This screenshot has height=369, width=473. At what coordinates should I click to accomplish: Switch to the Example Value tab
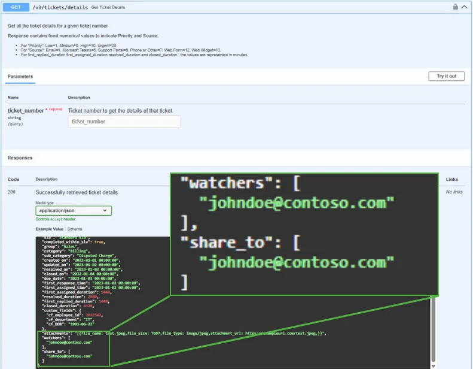tap(49, 229)
